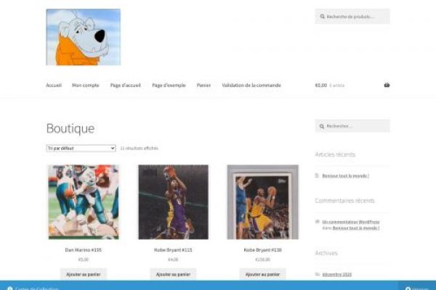Screen dimensions: 436x290
Task: Open 'Bonjour tout le monde !' recent article
Action: [346, 175]
